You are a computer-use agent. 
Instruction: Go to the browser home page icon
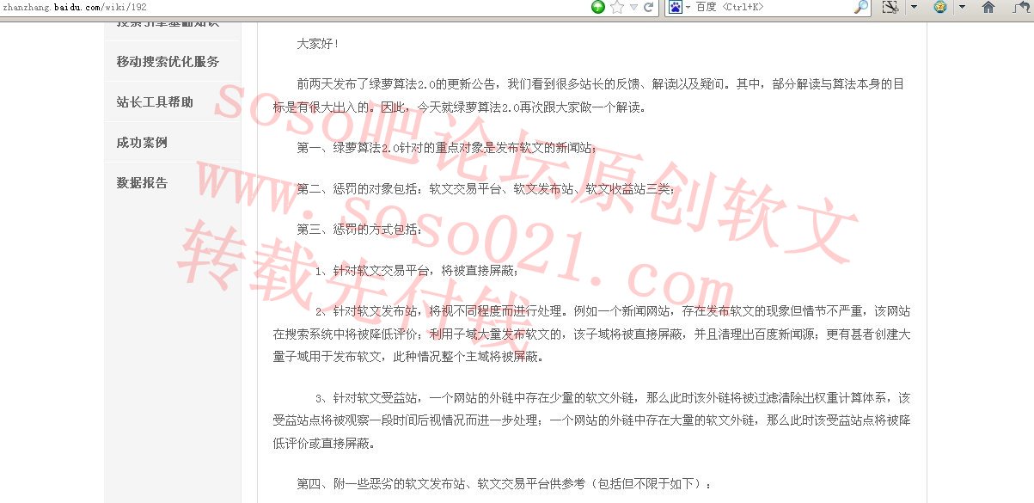[988, 7]
